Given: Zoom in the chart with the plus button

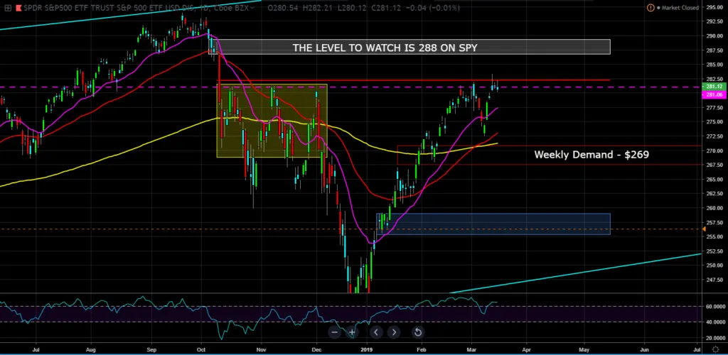Looking at the screenshot, I should 352,332.
